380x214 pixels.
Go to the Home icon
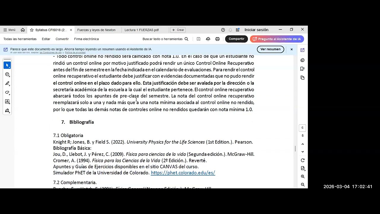[x=23, y=30]
